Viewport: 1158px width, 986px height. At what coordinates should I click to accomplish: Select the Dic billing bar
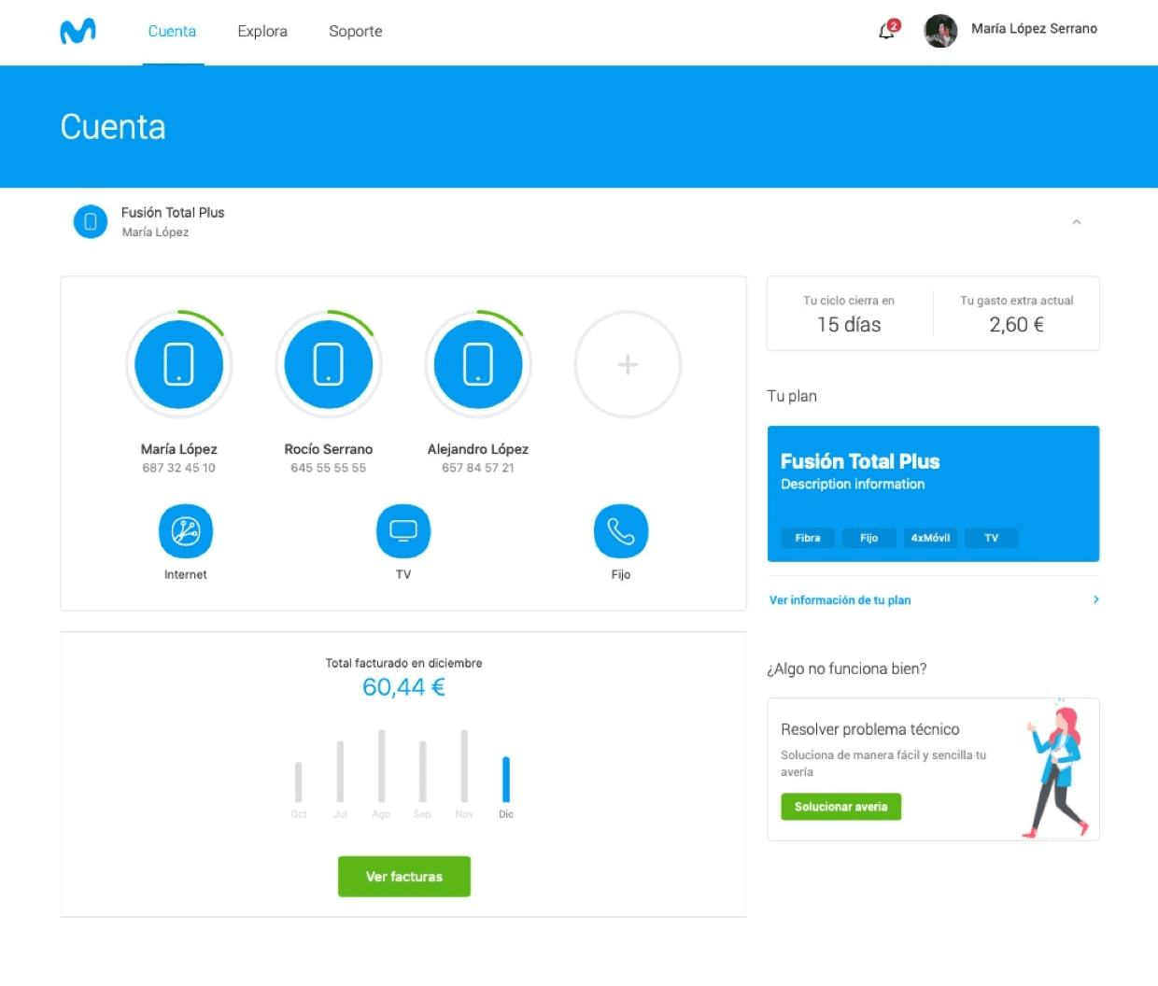point(506,780)
